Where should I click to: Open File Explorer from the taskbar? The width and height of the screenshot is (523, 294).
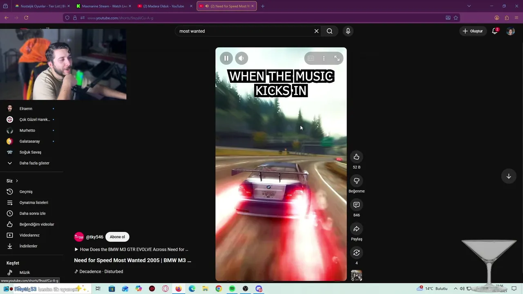click(205, 289)
